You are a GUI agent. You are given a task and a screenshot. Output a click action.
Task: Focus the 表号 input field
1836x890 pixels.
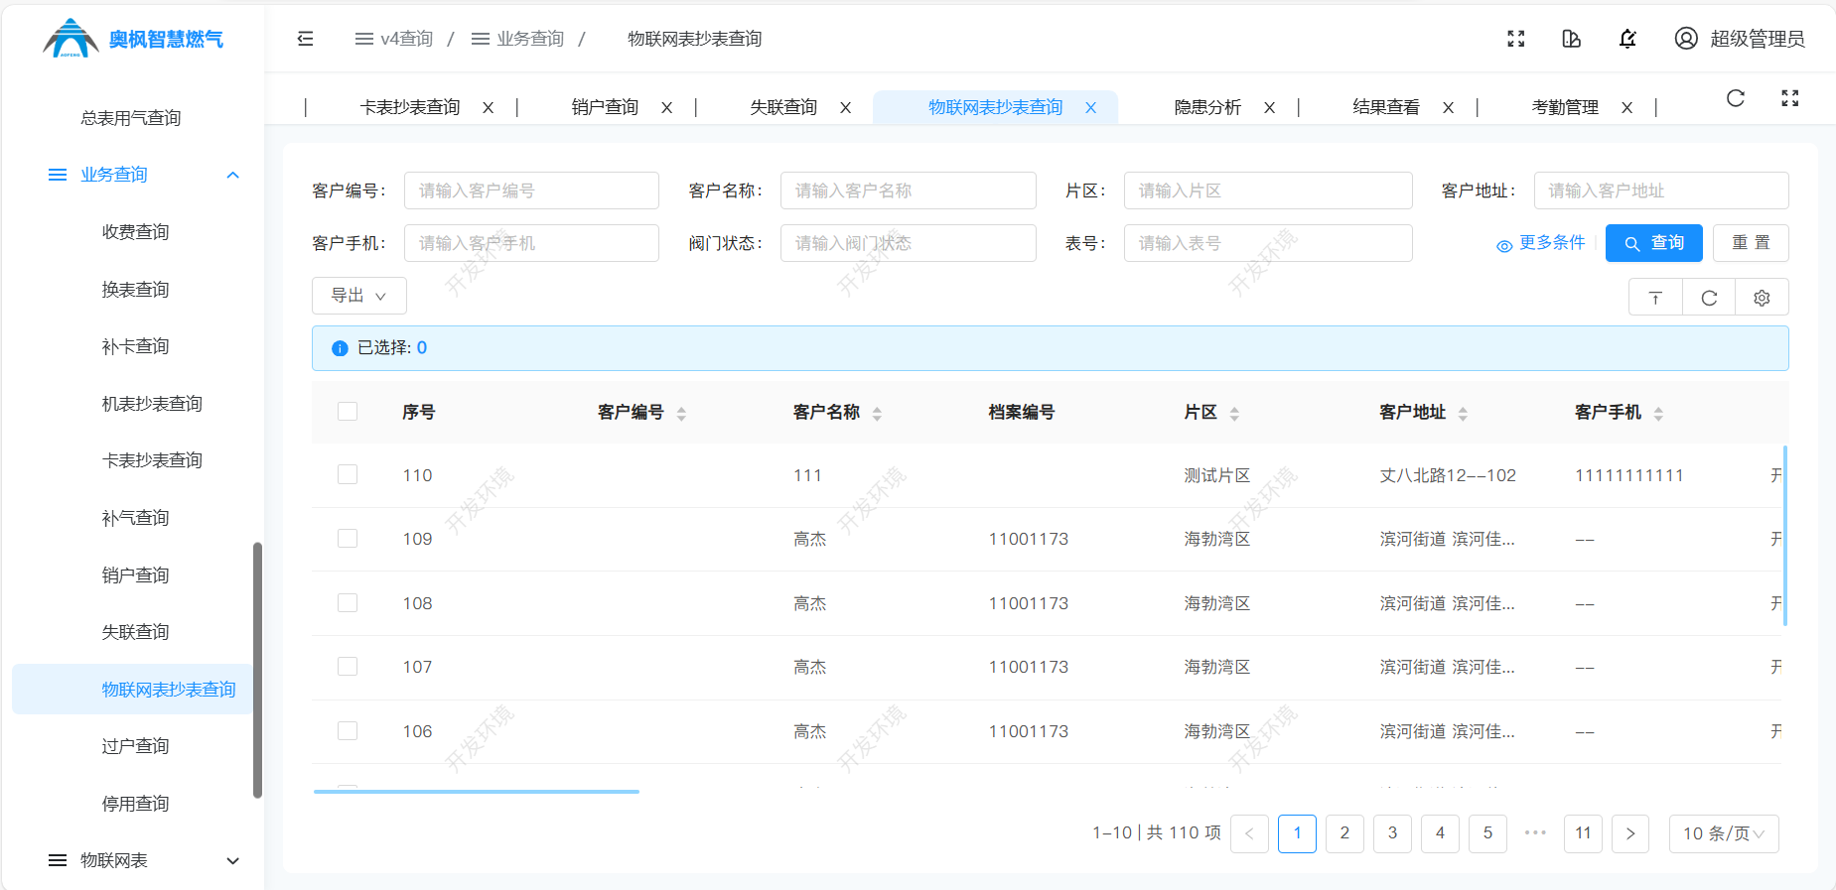1268,243
